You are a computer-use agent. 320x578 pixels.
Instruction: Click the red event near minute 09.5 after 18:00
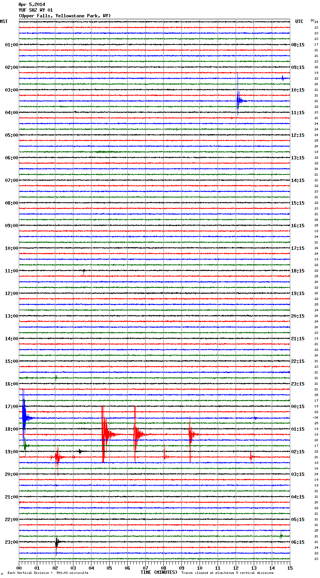(x=191, y=434)
